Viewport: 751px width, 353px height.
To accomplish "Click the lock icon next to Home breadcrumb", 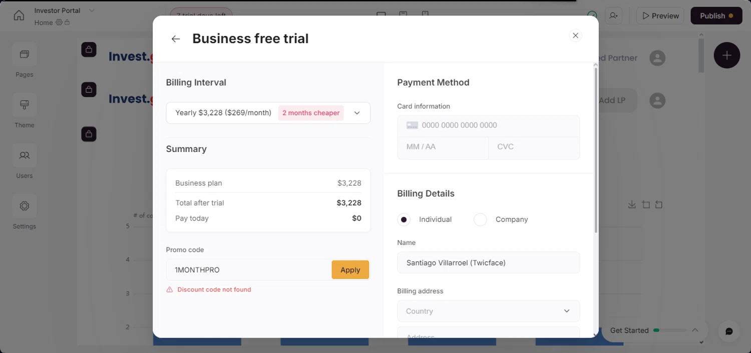I will [67, 22].
